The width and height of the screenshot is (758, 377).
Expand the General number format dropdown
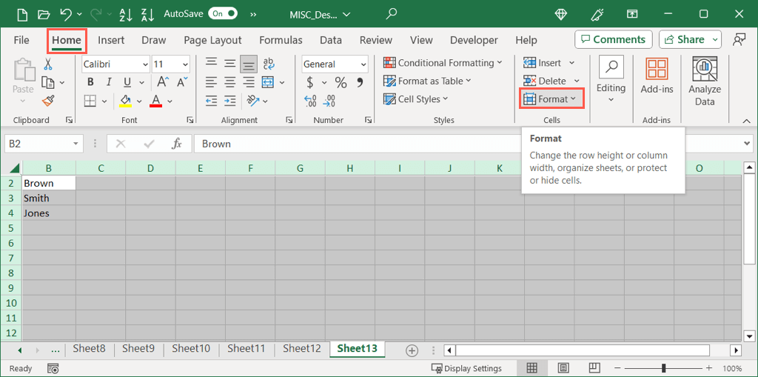(363, 64)
